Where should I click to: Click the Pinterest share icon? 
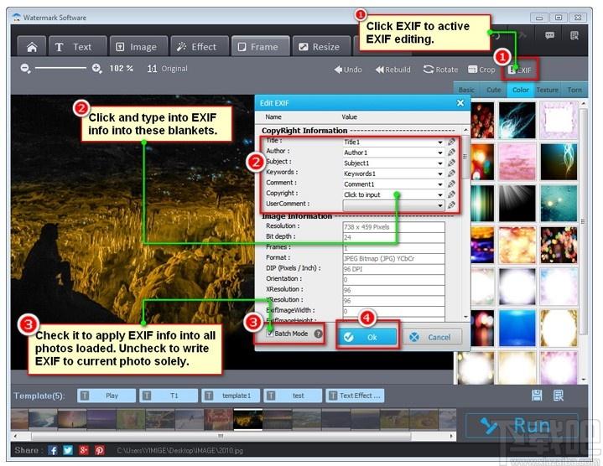click(99, 450)
